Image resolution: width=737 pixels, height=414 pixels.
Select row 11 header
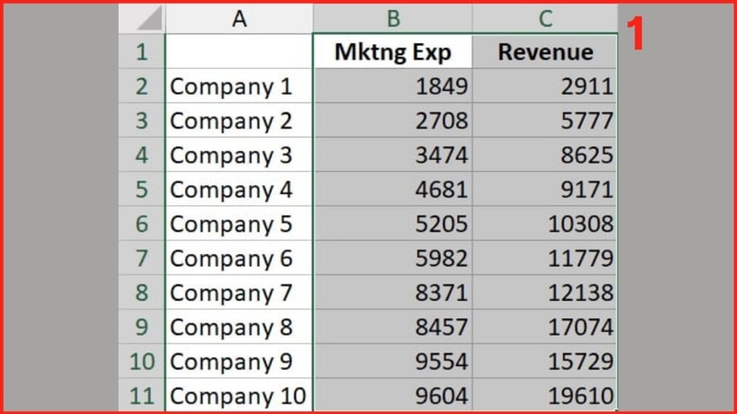click(x=142, y=396)
